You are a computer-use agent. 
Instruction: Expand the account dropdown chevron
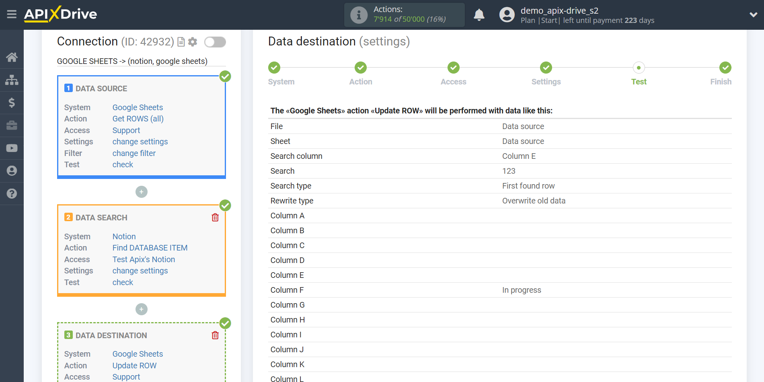tap(754, 15)
